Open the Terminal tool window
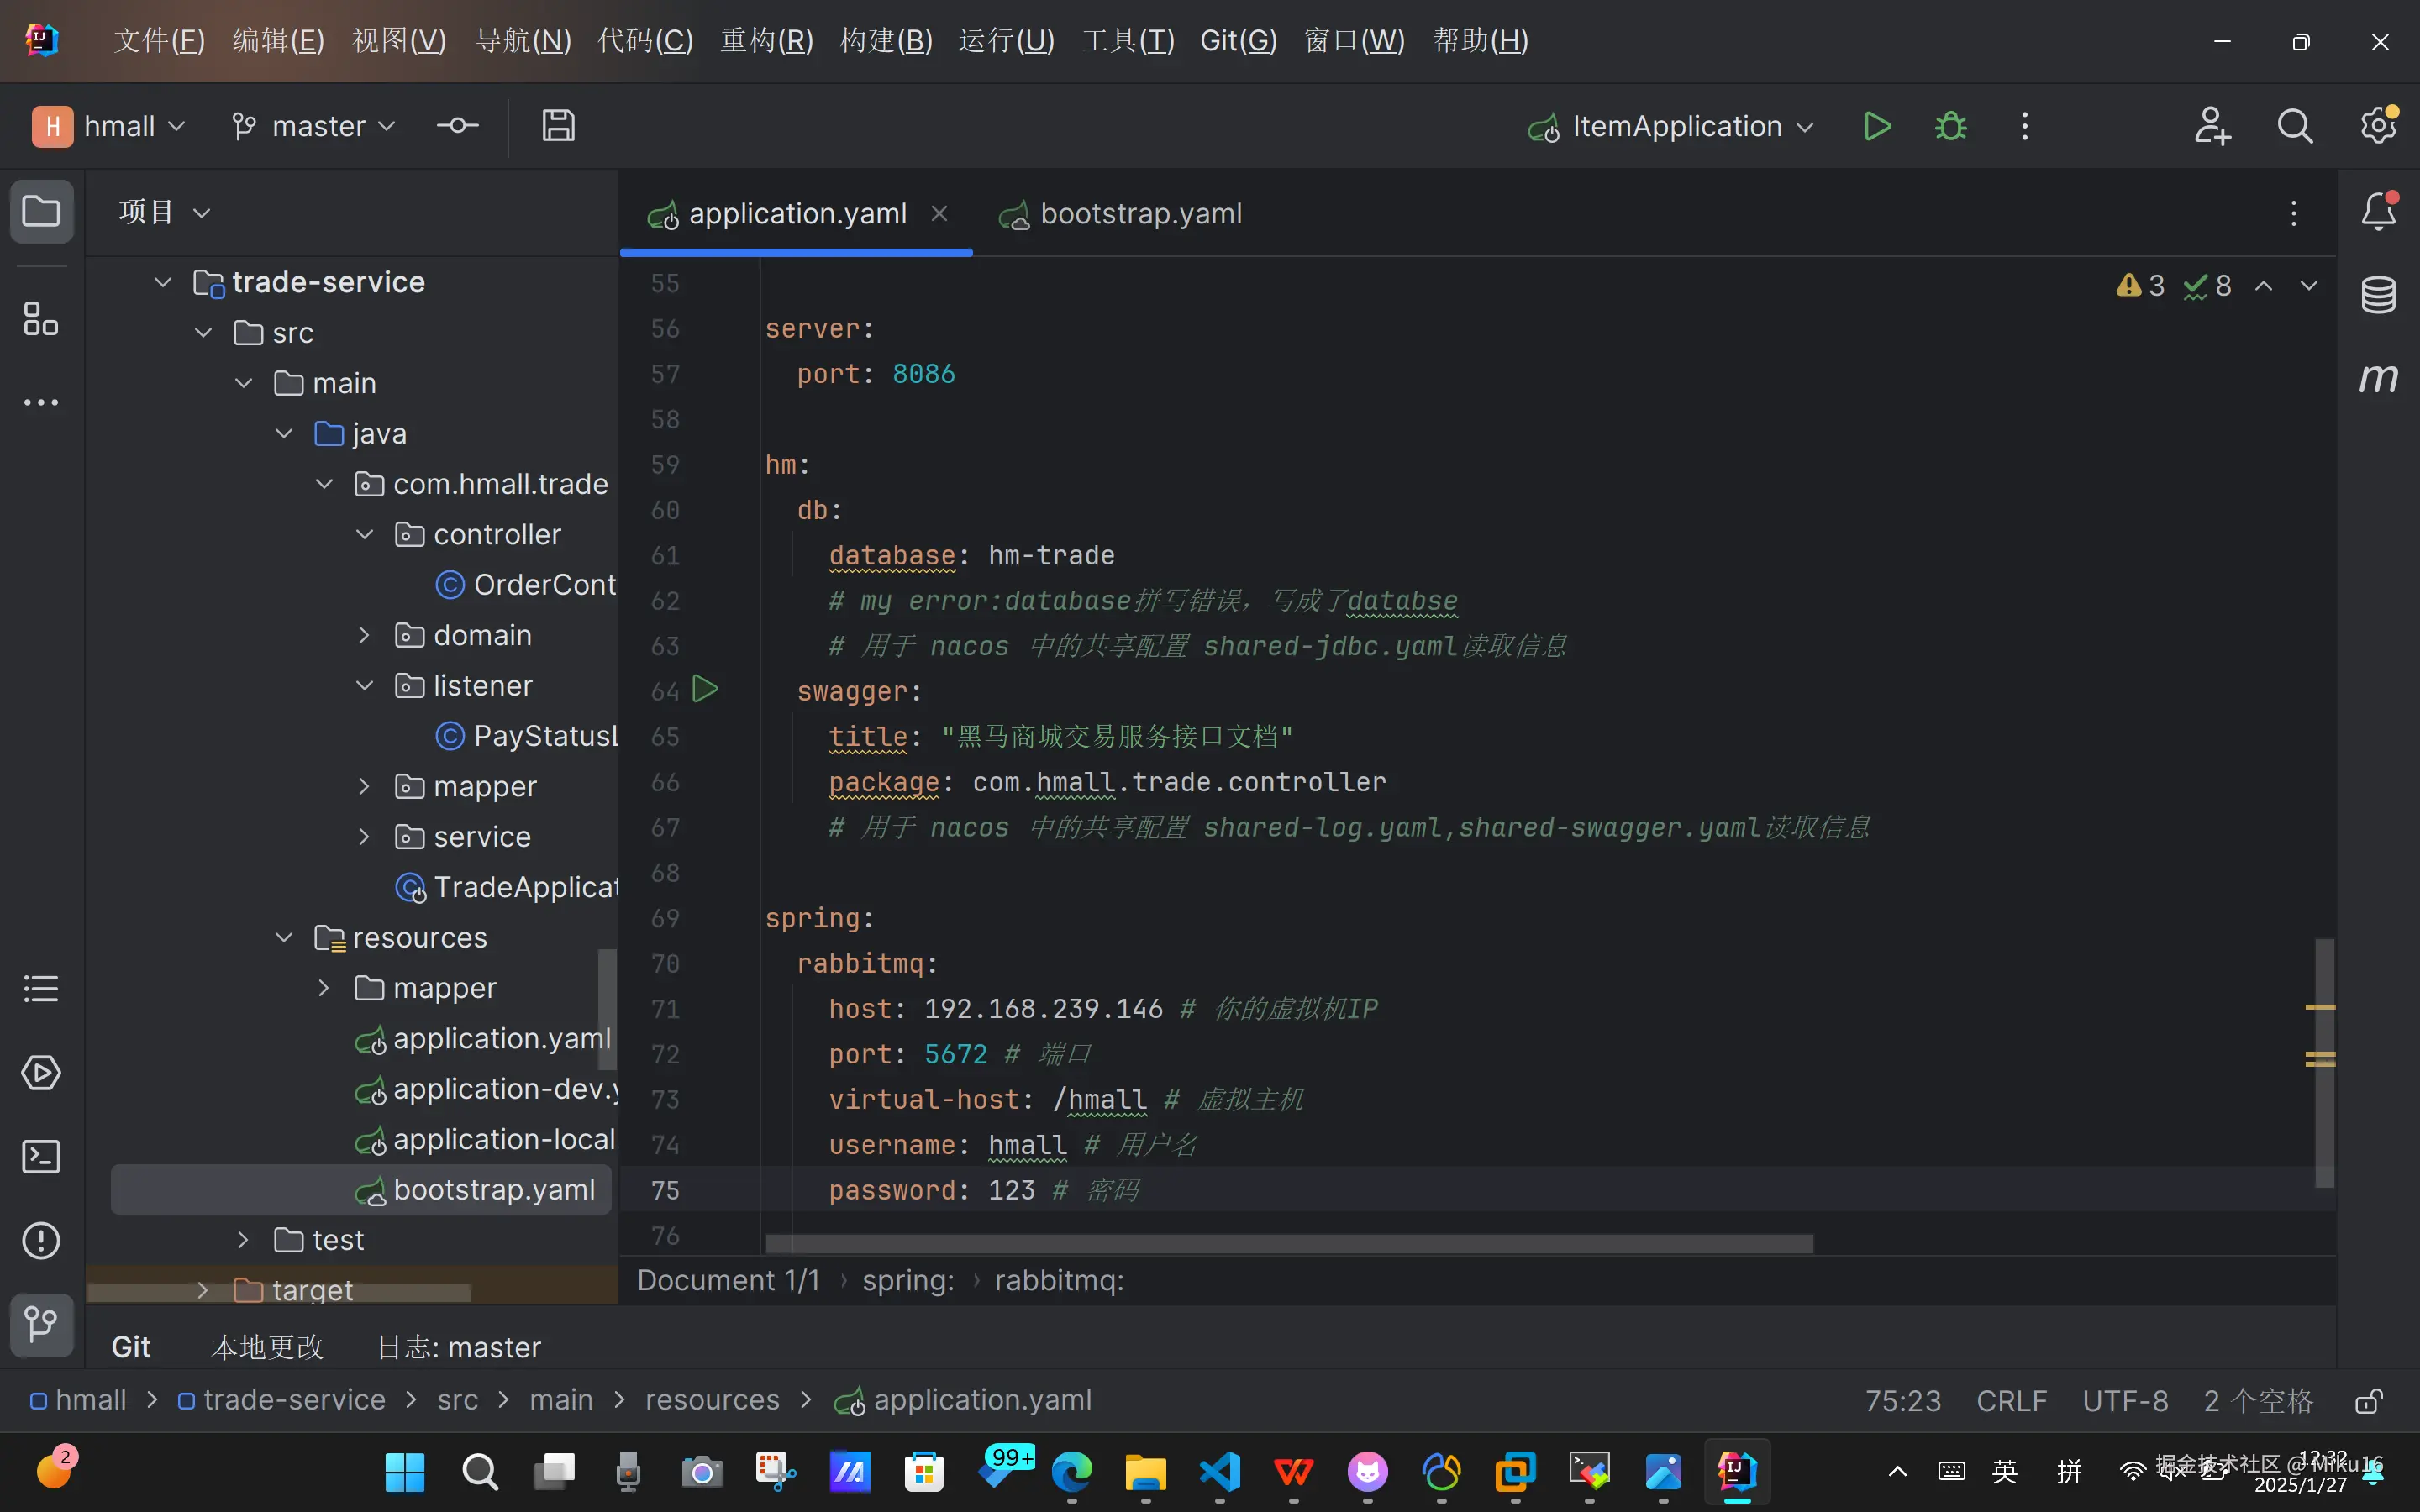This screenshot has width=2420, height=1512. pos(41,1157)
